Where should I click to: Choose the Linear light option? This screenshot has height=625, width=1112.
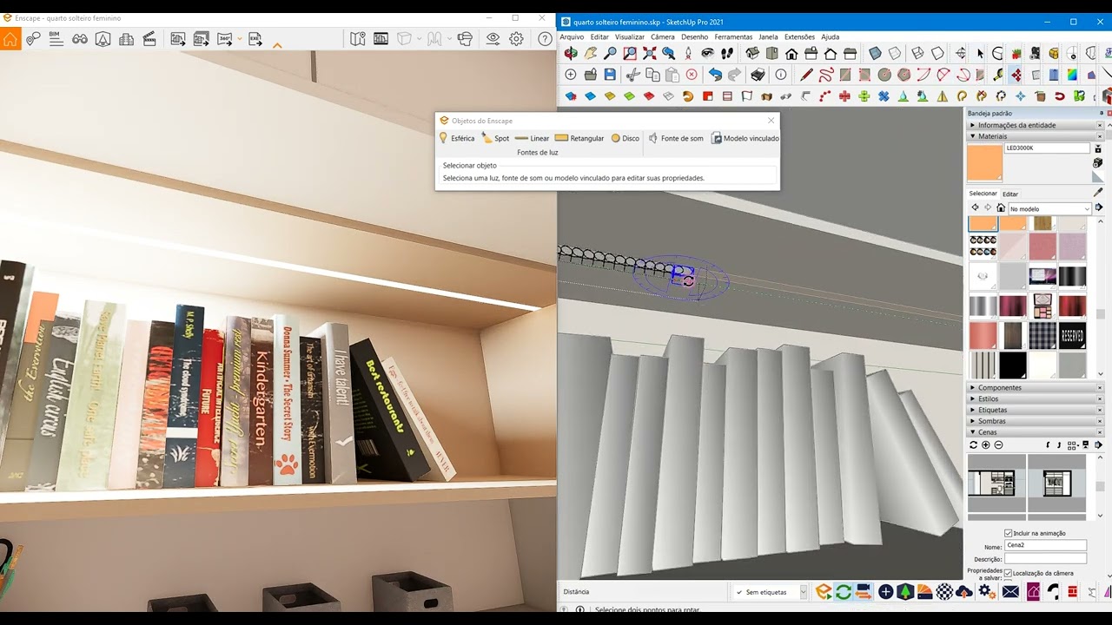coord(532,138)
